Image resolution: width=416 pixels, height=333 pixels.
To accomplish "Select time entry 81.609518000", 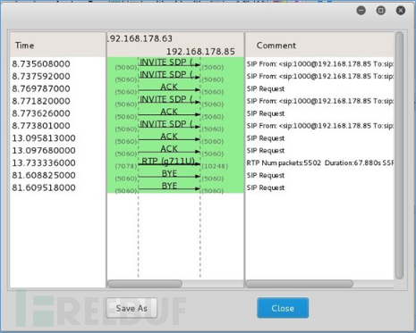I will (x=44, y=187).
